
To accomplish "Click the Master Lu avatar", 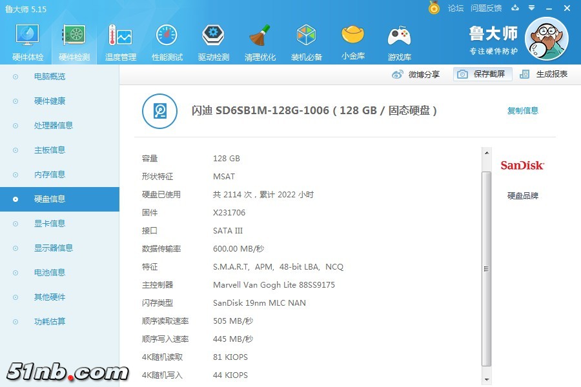I will 546,38.
